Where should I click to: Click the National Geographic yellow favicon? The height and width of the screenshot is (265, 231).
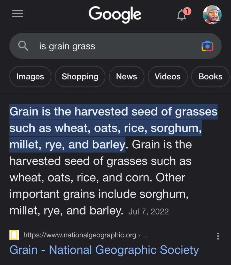(14, 235)
